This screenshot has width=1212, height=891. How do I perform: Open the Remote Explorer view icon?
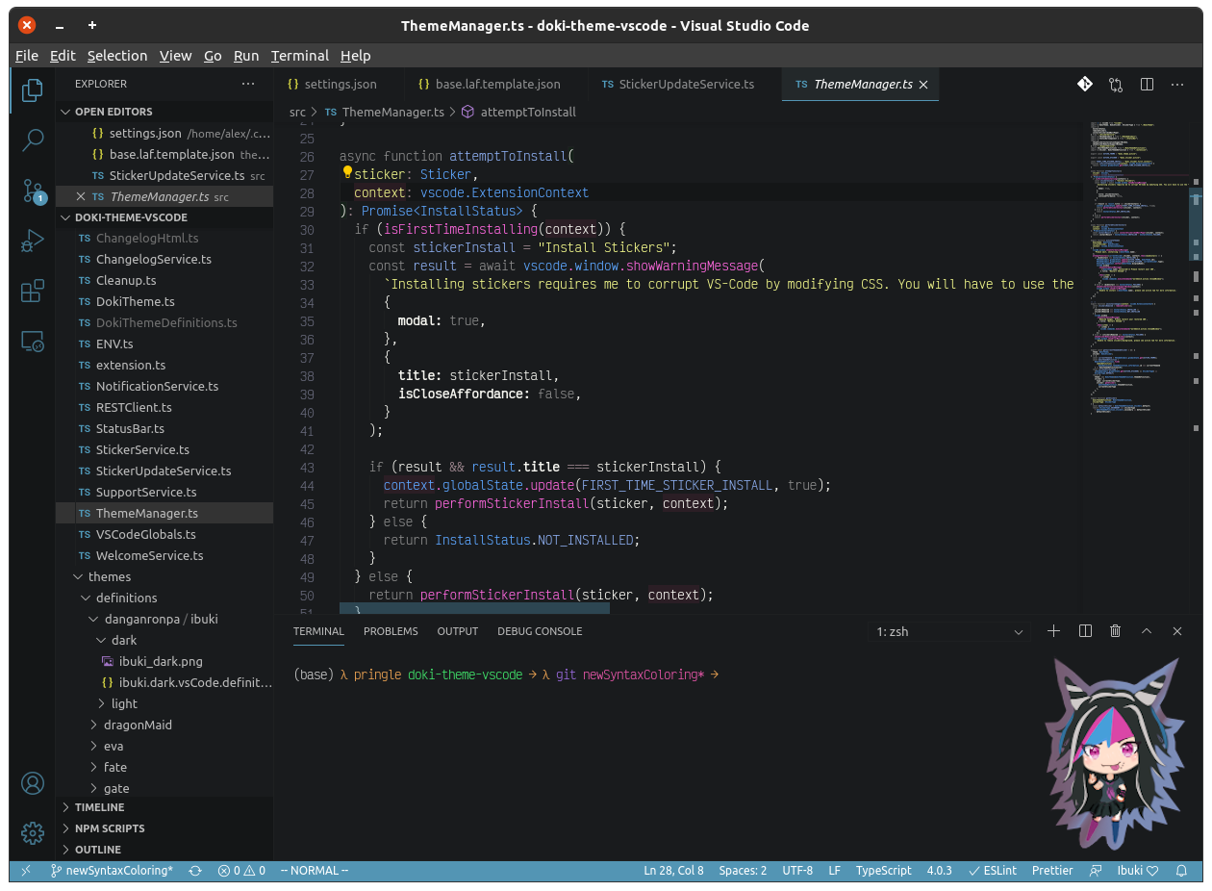pyautogui.click(x=33, y=341)
